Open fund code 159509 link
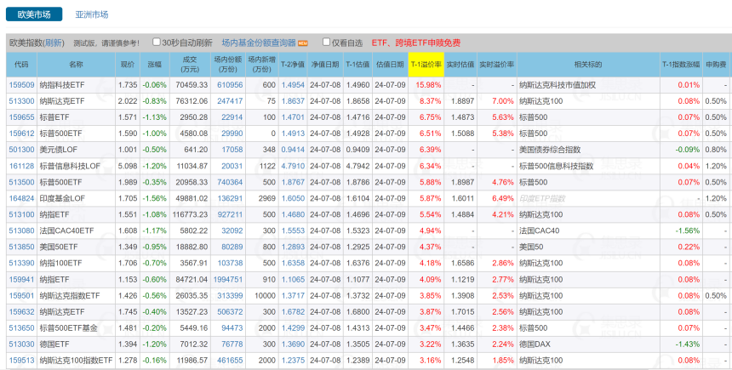Screen dimensions: 732x370 coord(21,85)
